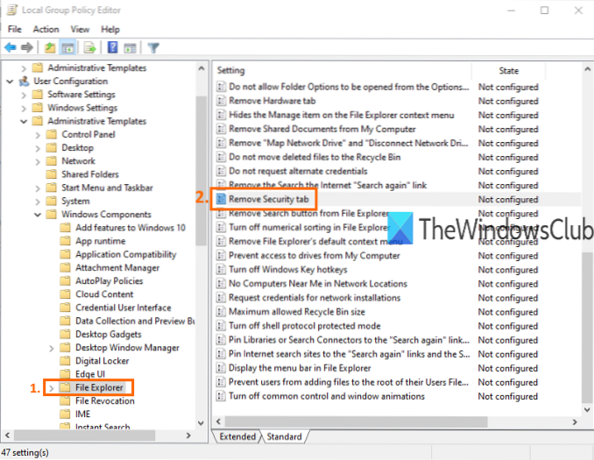Image resolution: width=594 pixels, height=460 pixels.
Task: Click the Back arrow in toolbar
Action: 11,47
